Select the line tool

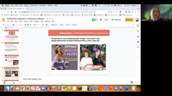click(x=38, y=25)
